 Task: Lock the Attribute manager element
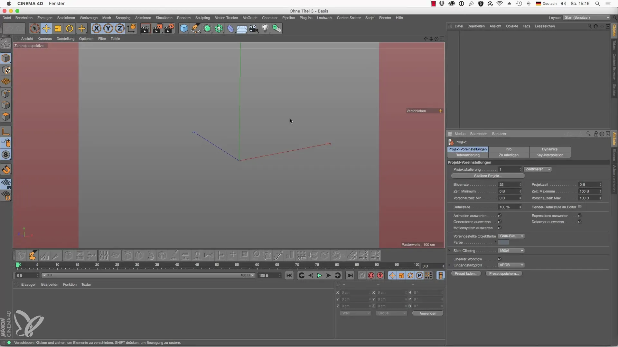[x=596, y=134]
